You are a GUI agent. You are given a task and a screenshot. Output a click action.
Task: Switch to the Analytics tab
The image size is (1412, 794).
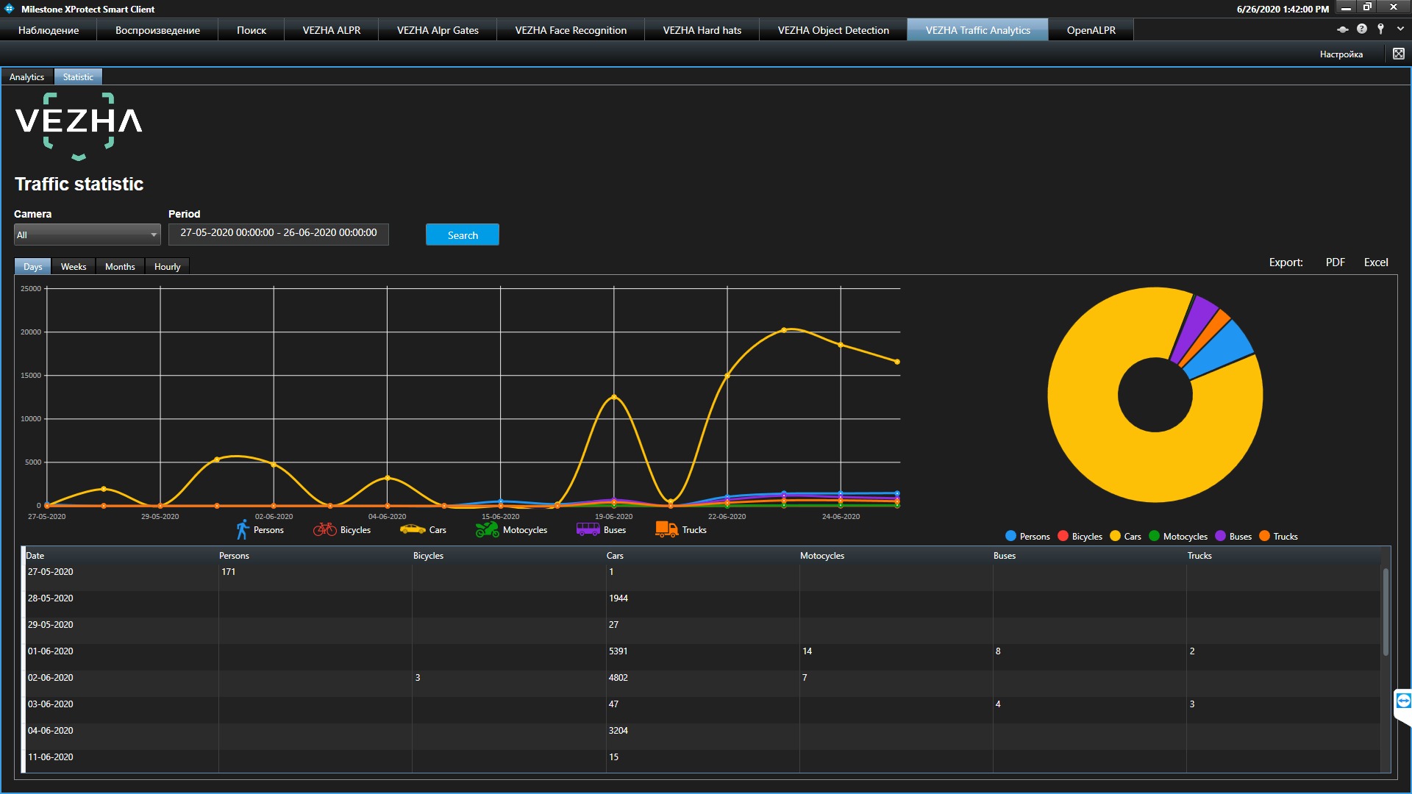[x=26, y=77]
